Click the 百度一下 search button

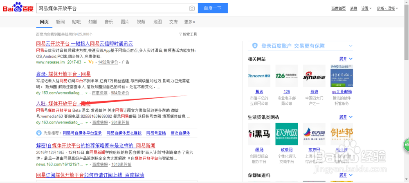click(x=213, y=8)
